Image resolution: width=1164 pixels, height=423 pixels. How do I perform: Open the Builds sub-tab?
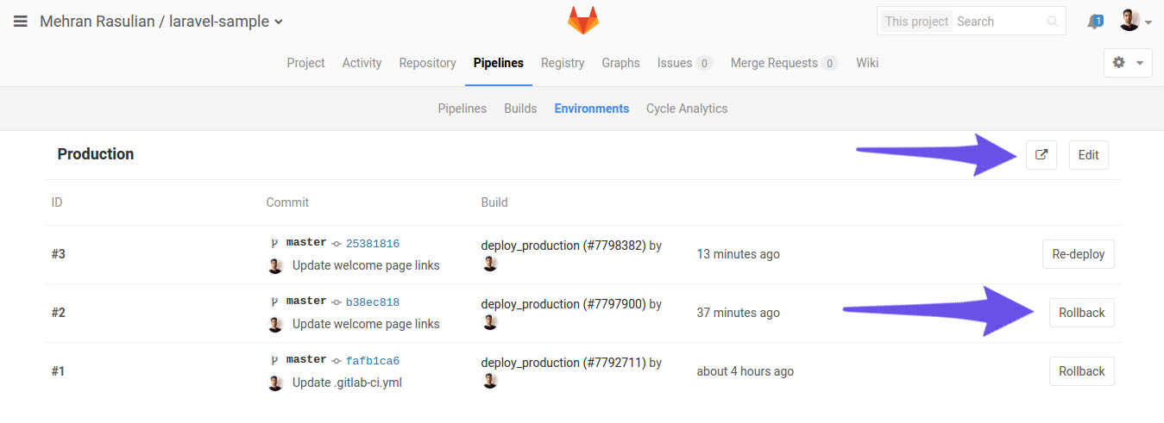coord(520,109)
